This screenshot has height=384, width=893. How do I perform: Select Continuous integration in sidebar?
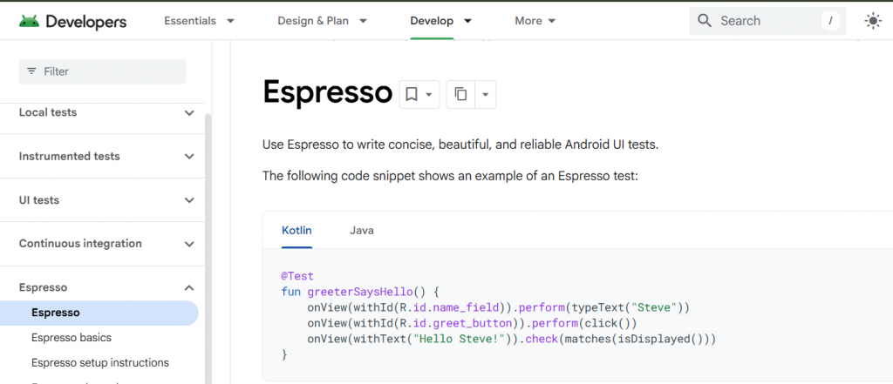pyautogui.click(x=80, y=244)
